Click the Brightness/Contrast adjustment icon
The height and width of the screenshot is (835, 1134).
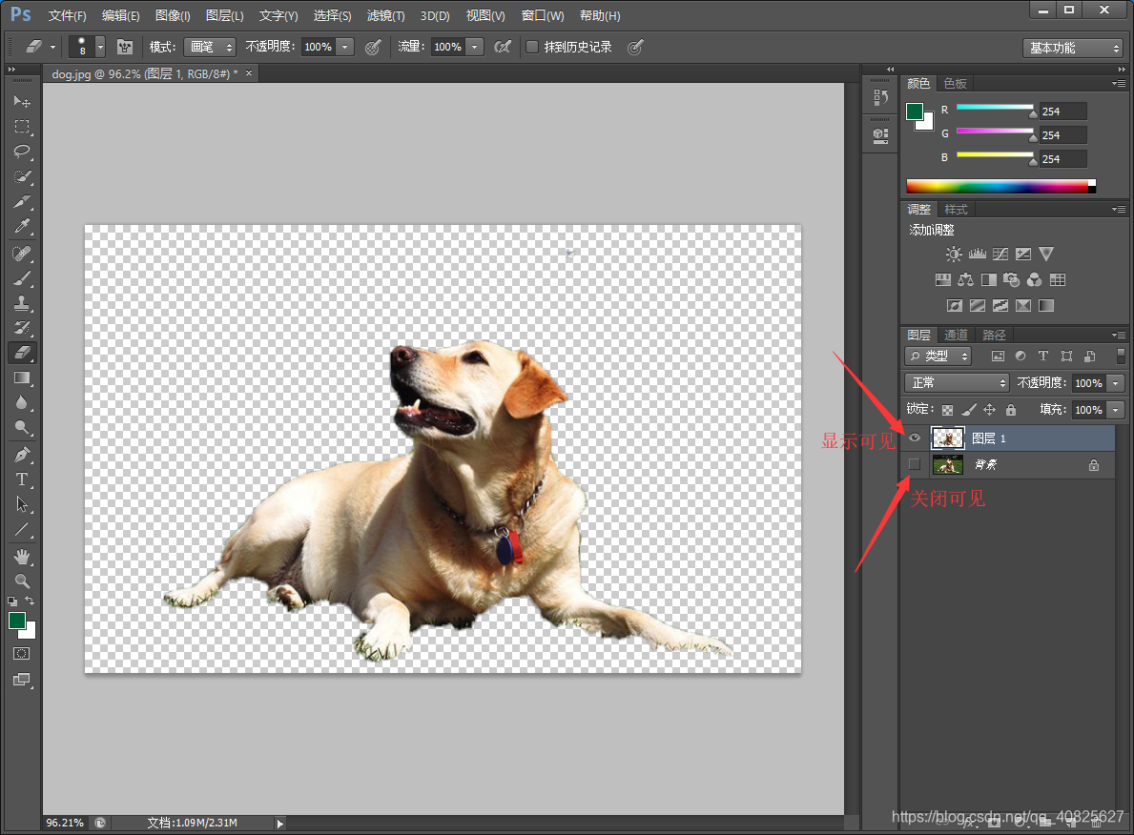click(954, 254)
